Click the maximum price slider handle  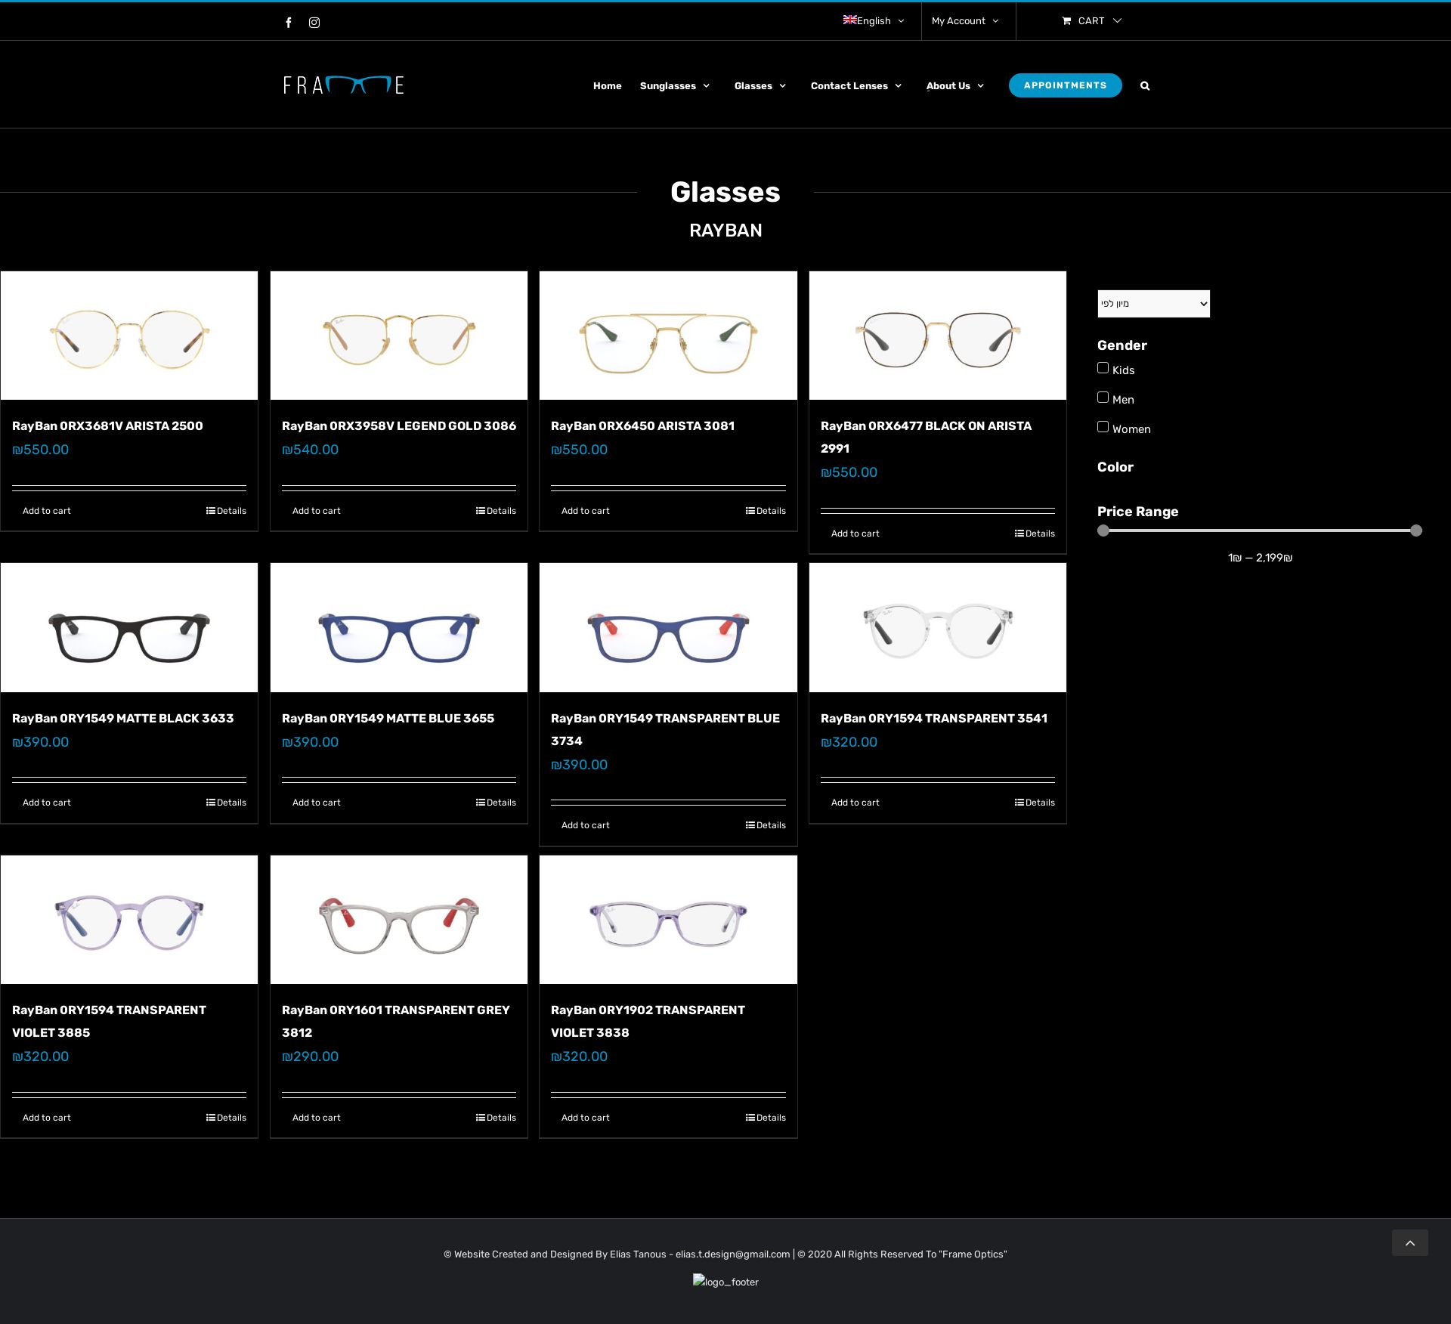click(1416, 531)
